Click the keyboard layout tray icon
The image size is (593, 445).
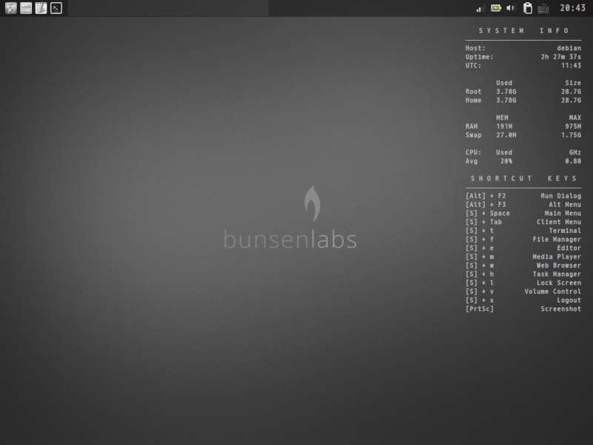coord(543,8)
